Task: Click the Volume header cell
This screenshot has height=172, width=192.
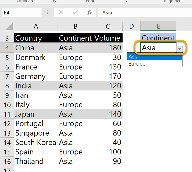Action: pyautogui.click(x=108, y=38)
